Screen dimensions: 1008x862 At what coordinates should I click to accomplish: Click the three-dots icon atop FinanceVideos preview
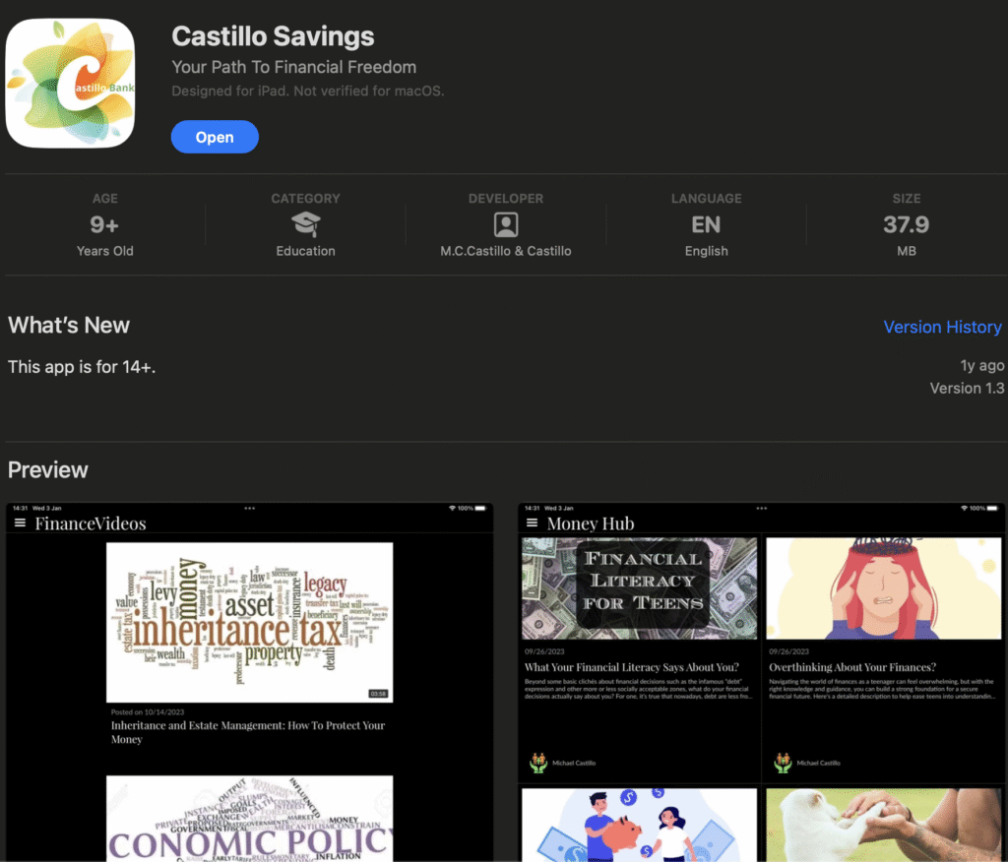click(x=249, y=509)
